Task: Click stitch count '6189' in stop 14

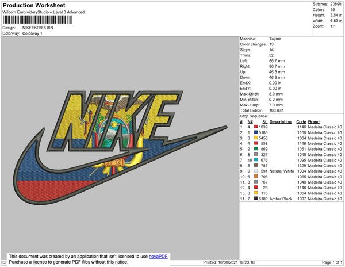Action: coord(263,199)
